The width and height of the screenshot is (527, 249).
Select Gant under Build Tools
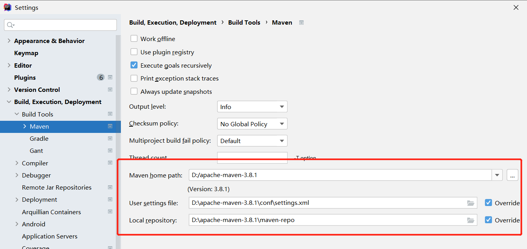pyautogui.click(x=36, y=150)
